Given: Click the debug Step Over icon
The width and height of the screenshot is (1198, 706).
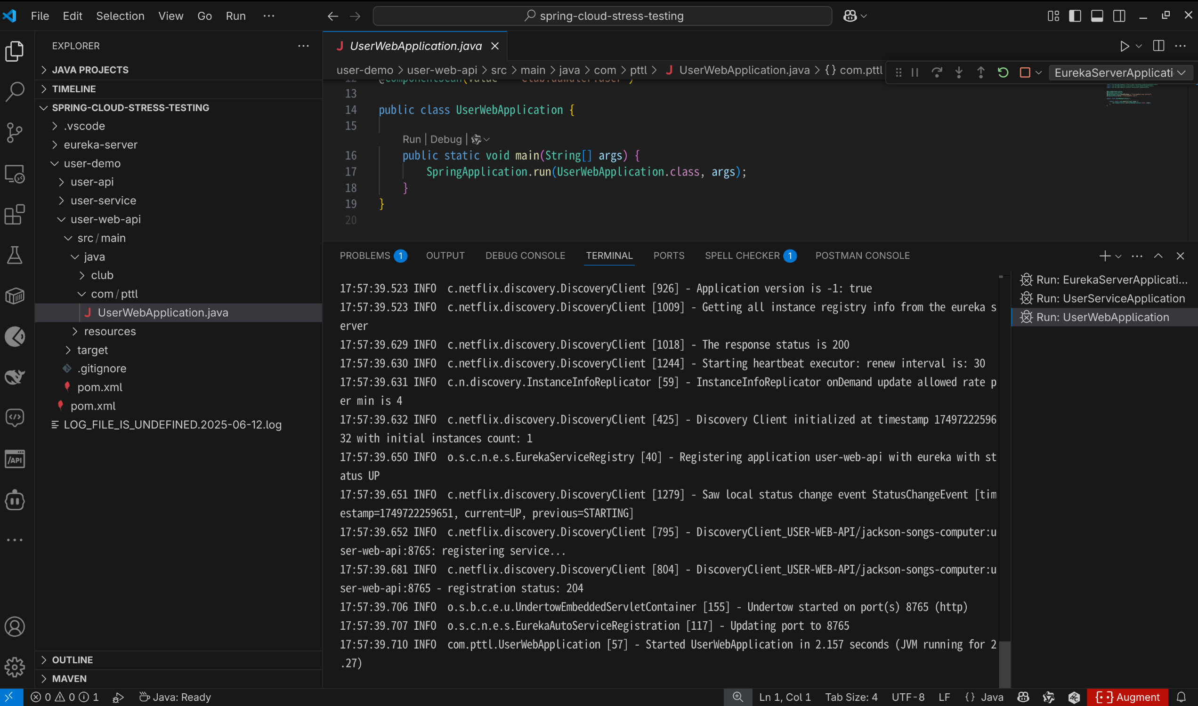Looking at the screenshot, I should (x=936, y=72).
